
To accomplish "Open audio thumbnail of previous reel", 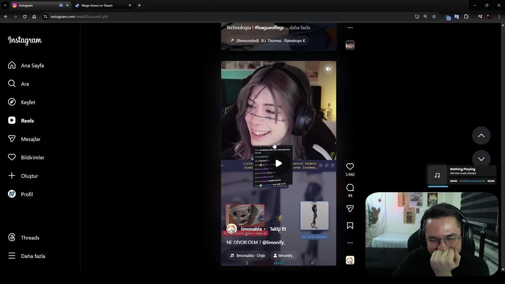I will pyautogui.click(x=350, y=45).
